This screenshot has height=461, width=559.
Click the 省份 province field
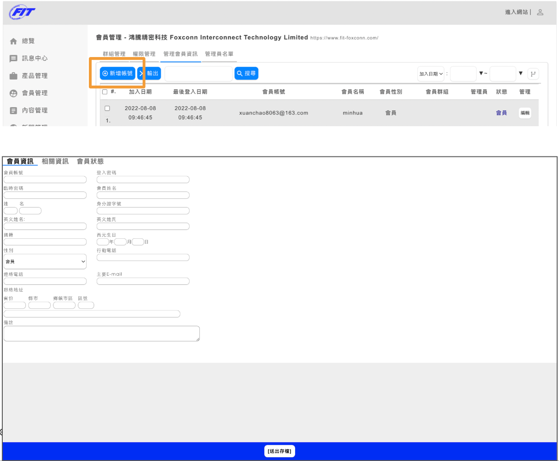tap(15, 305)
